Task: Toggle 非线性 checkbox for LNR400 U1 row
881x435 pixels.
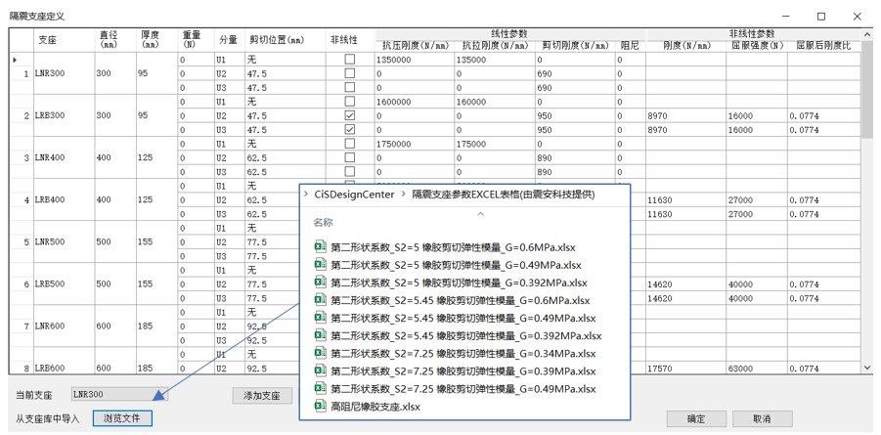Action: coord(350,144)
